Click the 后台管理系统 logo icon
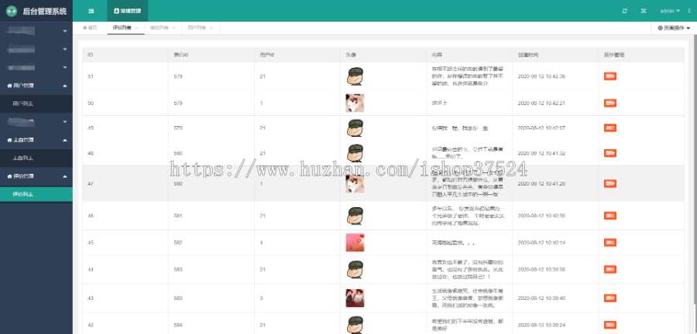697x334 pixels. [x=12, y=11]
